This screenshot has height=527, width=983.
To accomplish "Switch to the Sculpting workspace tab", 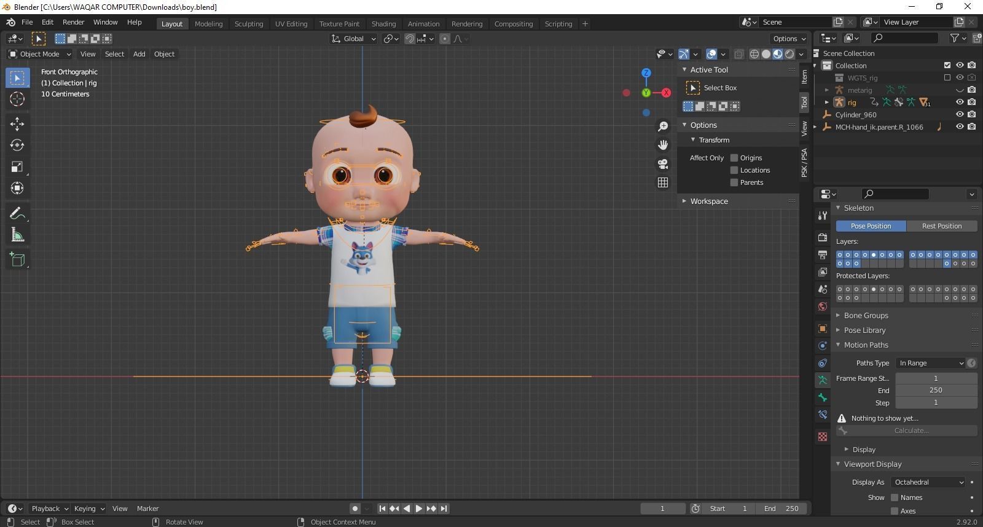I will 248,24.
